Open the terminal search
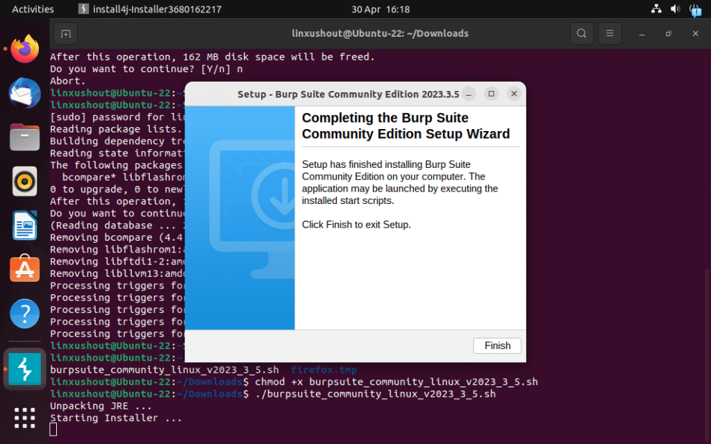711x444 pixels. coord(581,33)
